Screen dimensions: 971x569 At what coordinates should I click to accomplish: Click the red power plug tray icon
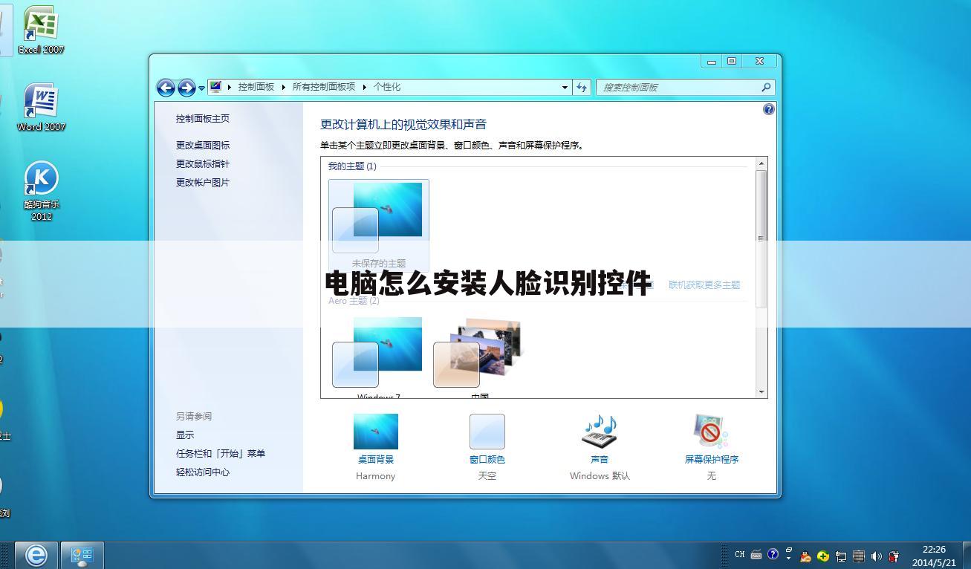click(x=894, y=556)
